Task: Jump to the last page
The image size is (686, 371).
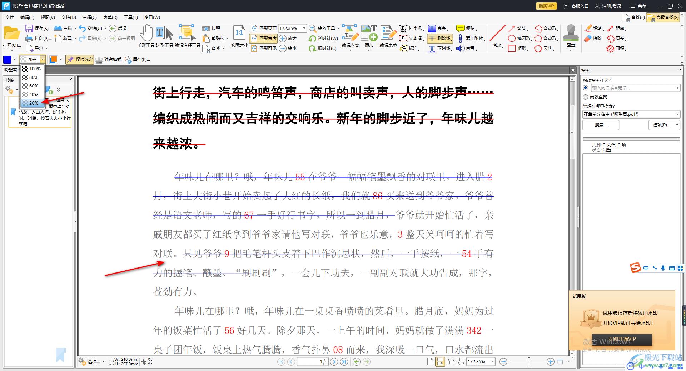Action: point(344,362)
